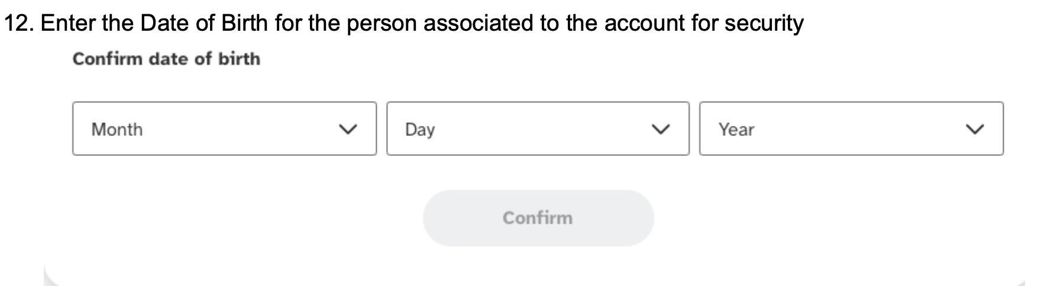
Task: Expand year list using its down arrow
Action: [974, 129]
